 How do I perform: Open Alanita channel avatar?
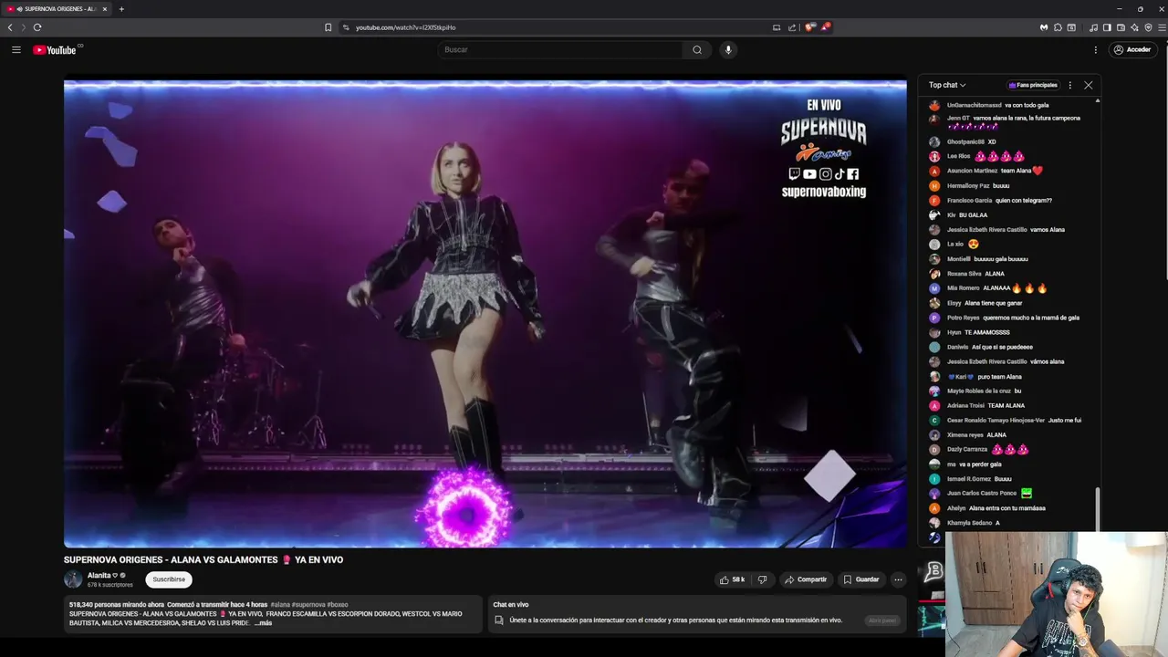click(x=73, y=579)
